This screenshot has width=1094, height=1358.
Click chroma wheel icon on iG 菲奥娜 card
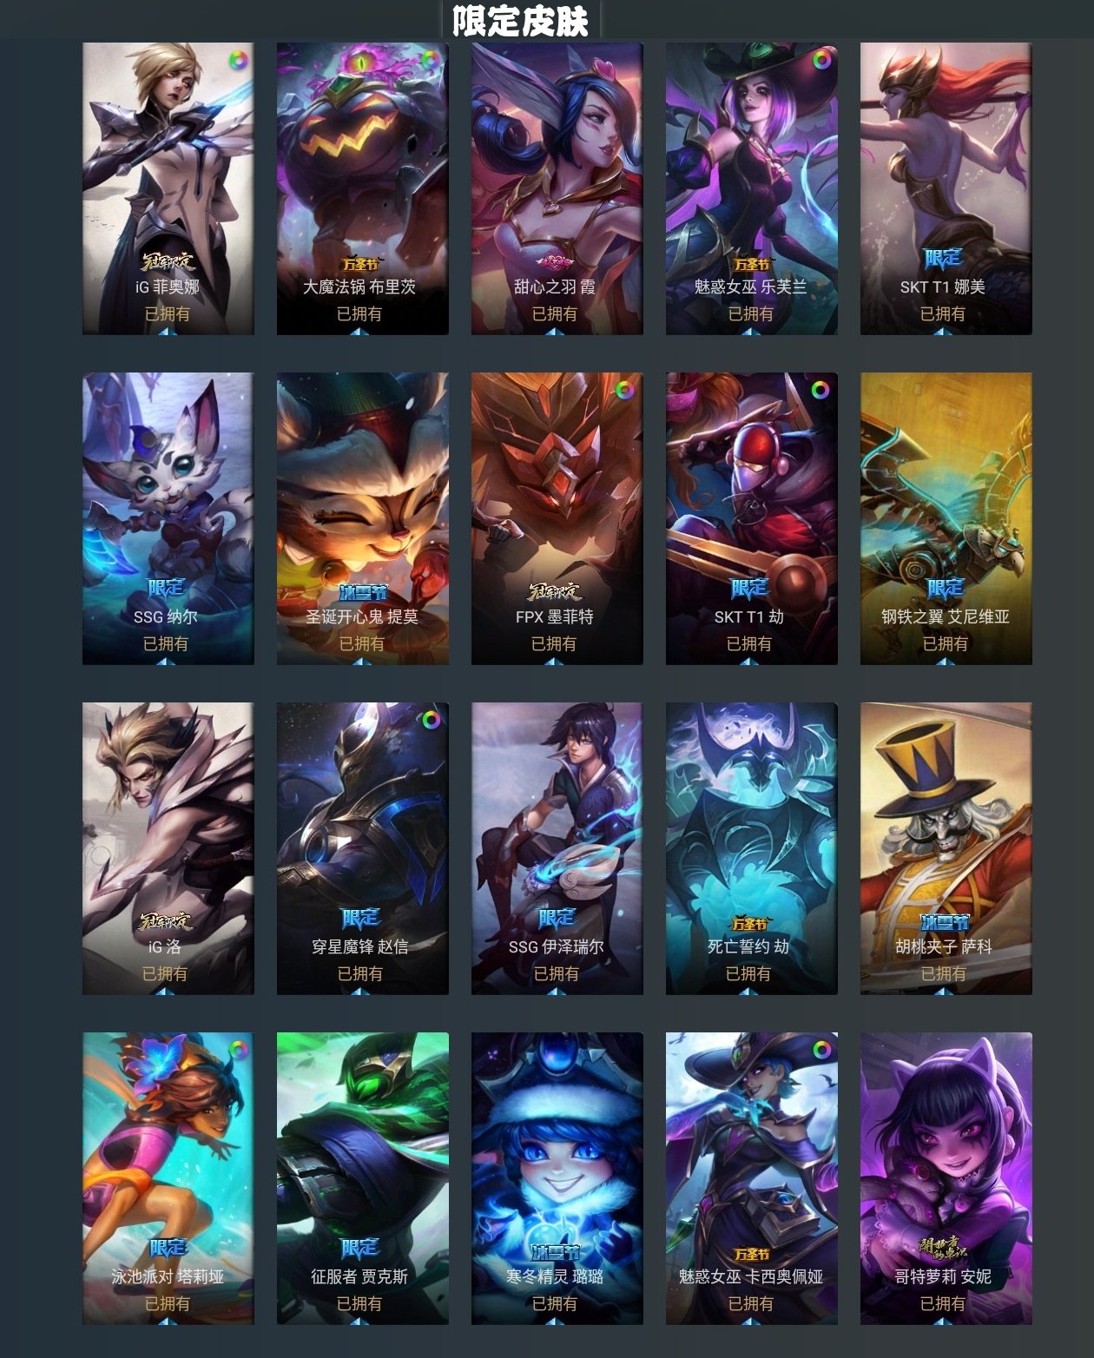pos(238,61)
